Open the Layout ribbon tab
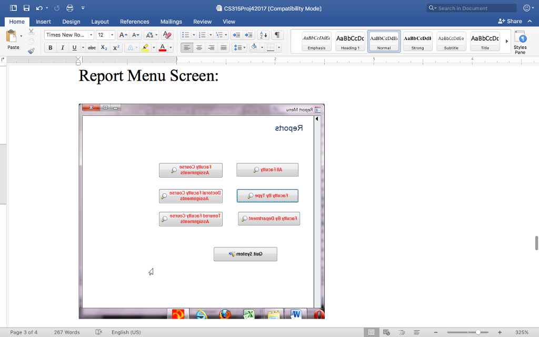This screenshot has height=337, width=539. coord(100,22)
